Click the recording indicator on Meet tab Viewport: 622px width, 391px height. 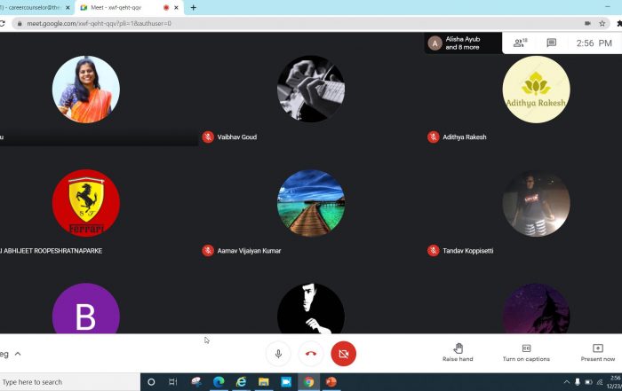[x=166, y=7]
